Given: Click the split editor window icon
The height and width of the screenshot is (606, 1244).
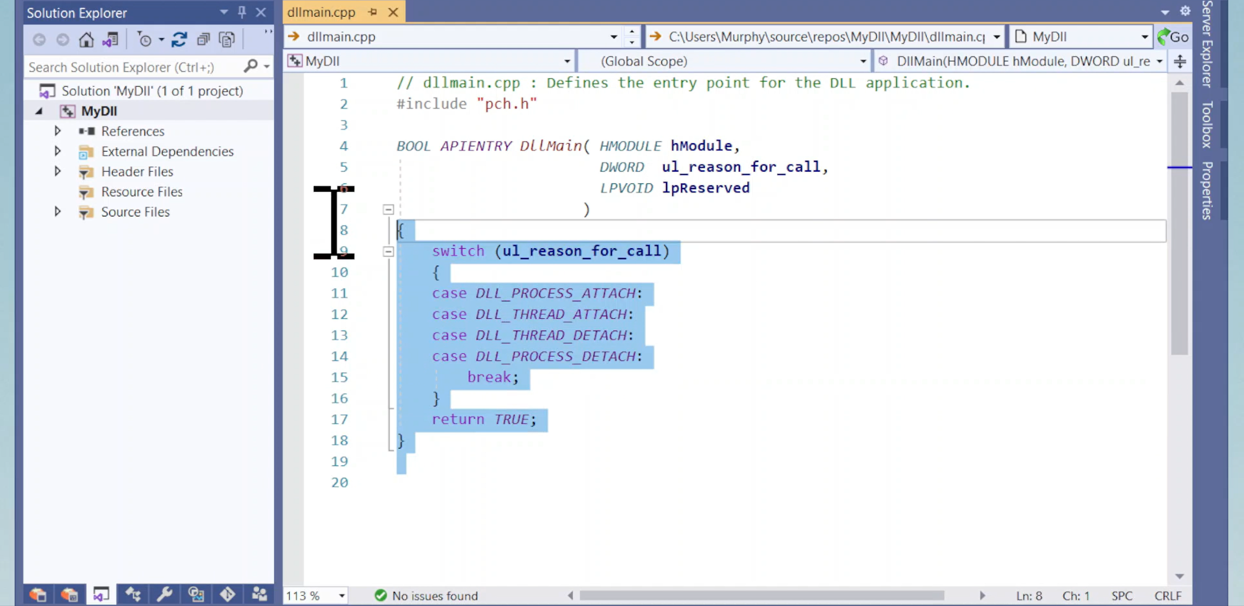Looking at the screenshot, I should click(1180, 61).
